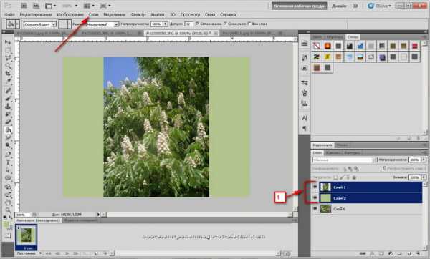Click the trash icon in Layers panel
The image size is (430, 259).
(418, 254)
